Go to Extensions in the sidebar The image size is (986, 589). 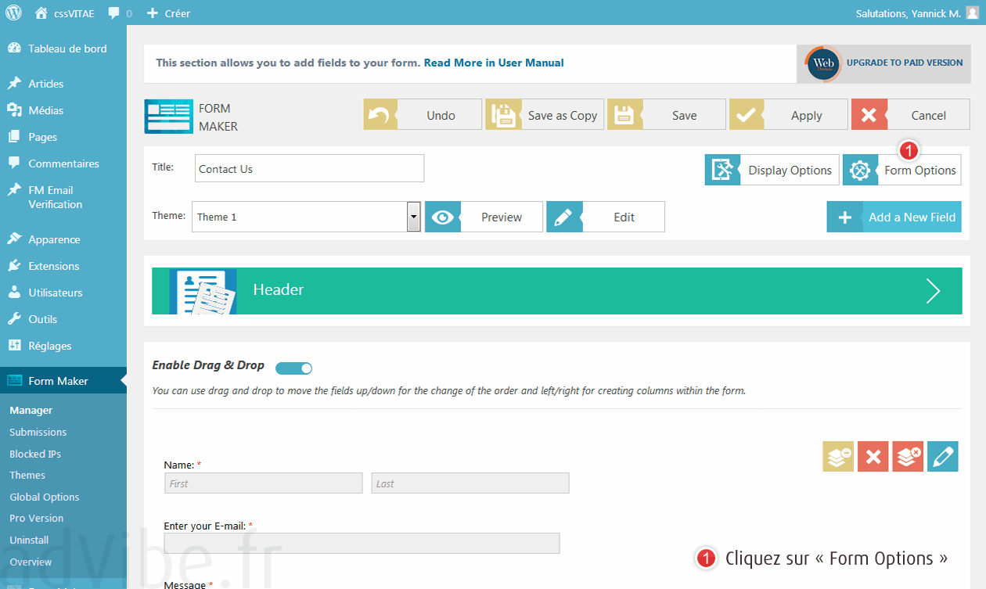53,266
